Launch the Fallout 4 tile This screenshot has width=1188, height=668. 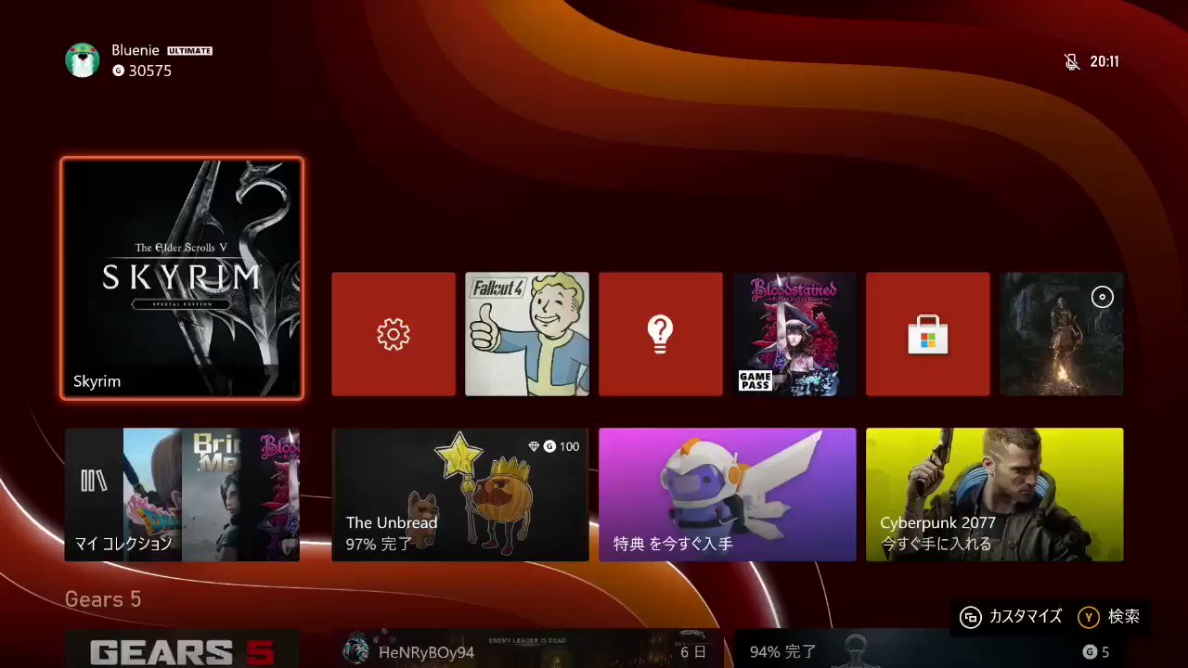point(527,334)
